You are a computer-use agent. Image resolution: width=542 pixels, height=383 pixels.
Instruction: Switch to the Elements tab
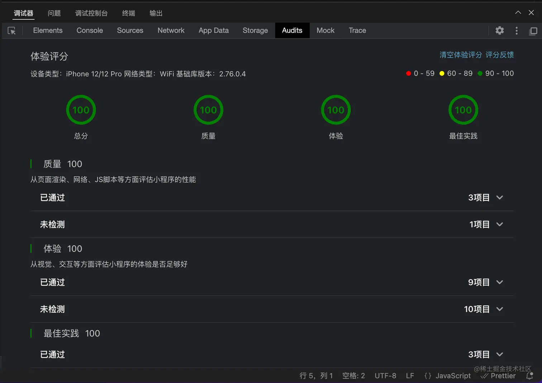coord(48,31)
